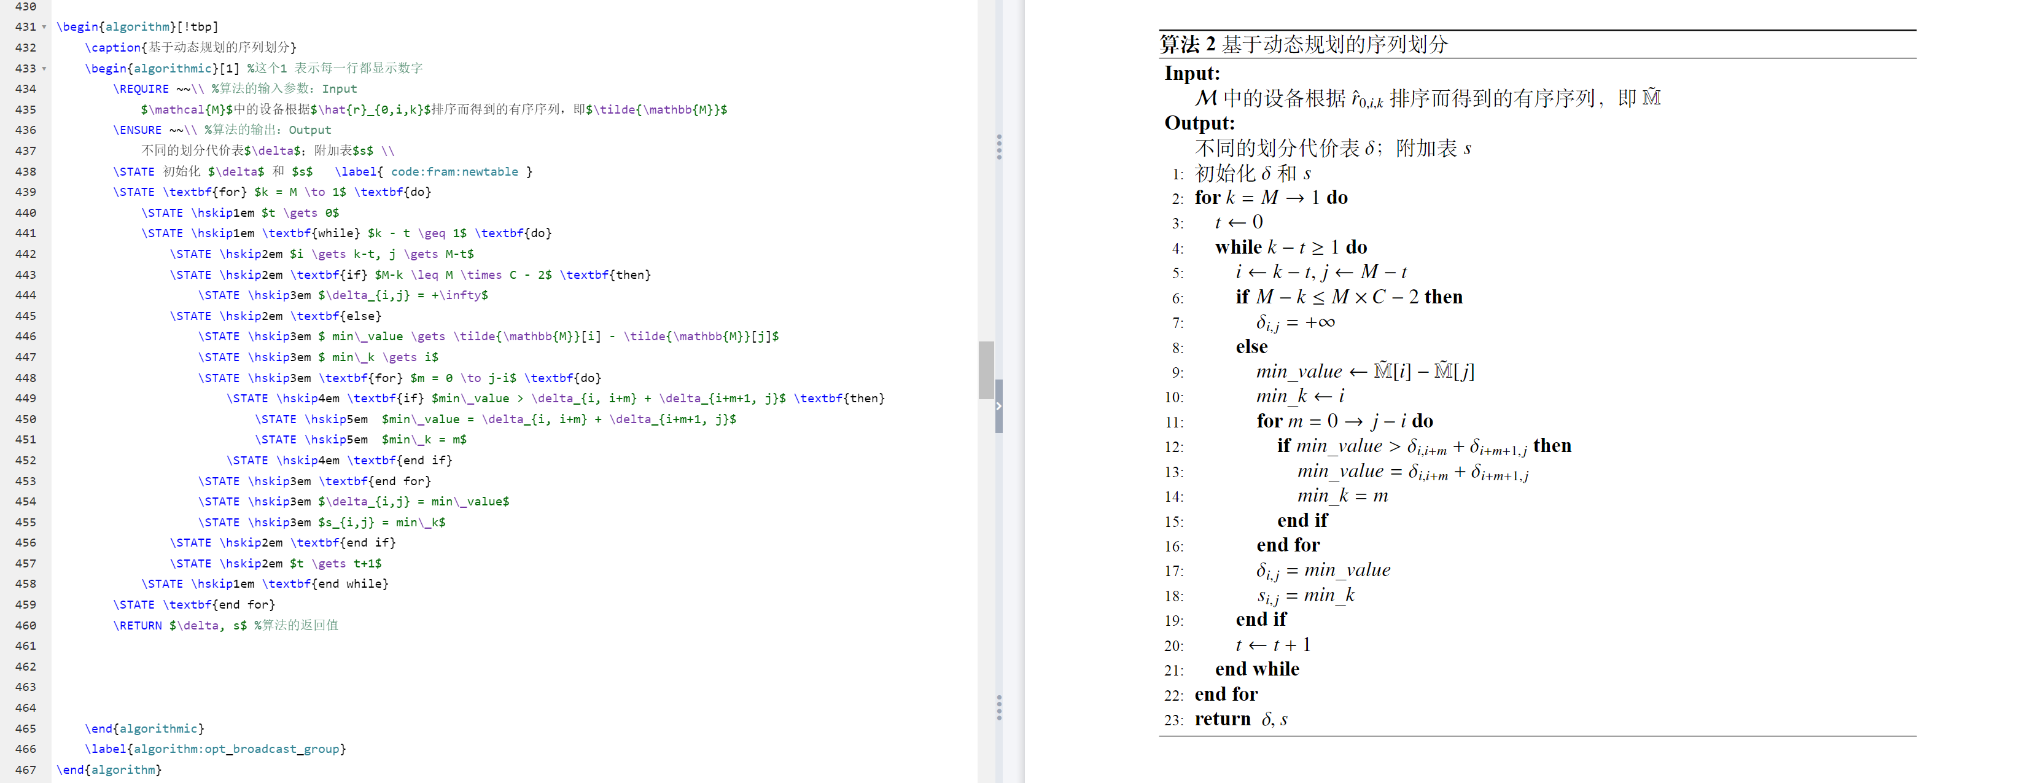The height and width of the screenshot is (783, 2027).
Task: Click line number 439 in the gutter
Action: [25, 192]
